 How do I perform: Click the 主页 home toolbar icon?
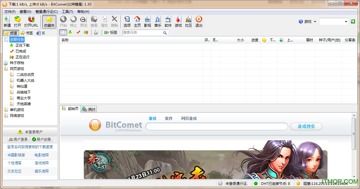click(x=137, y=22)
